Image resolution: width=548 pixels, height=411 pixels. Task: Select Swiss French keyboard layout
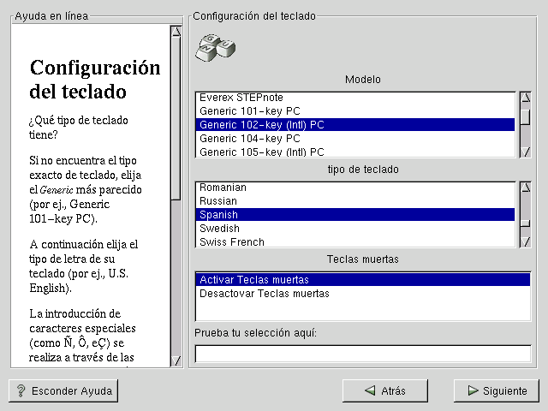(x=231, y=242)
